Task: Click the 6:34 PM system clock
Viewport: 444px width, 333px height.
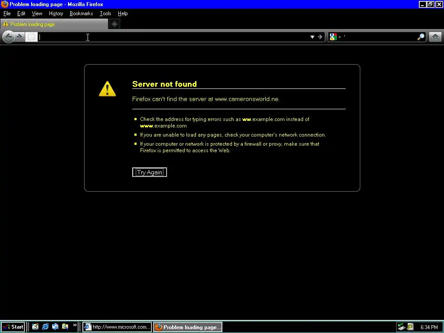Action: (x=429, y=327)
